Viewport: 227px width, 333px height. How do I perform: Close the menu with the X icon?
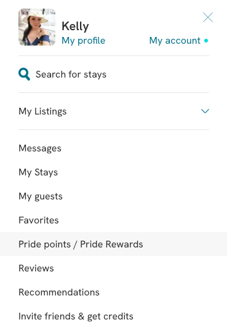[x=208, y=17]
